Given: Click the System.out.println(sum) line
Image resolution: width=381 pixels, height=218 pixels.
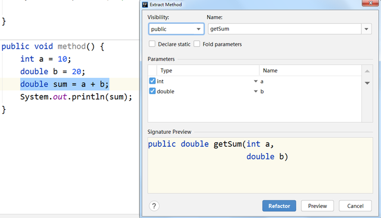Looking at the screenshot, I should pos(76,97).
